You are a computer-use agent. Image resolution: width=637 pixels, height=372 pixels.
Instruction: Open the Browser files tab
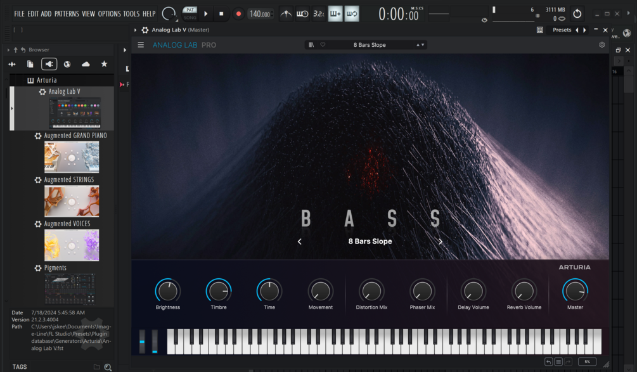coord(30,64)
